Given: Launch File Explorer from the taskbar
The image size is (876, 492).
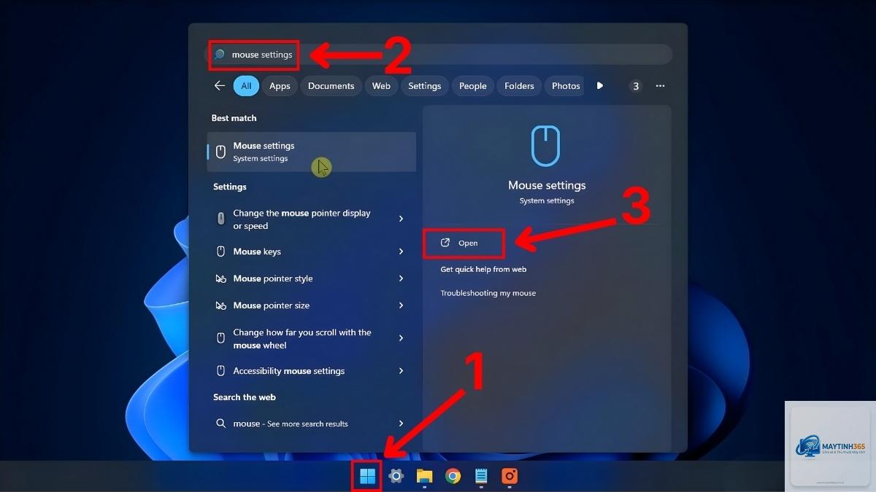Looking at the screenshot, I should (x=424, y=477).
